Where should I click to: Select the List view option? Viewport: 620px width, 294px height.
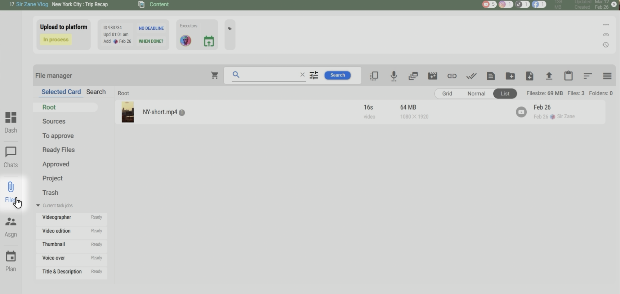(x=505, y=93)
